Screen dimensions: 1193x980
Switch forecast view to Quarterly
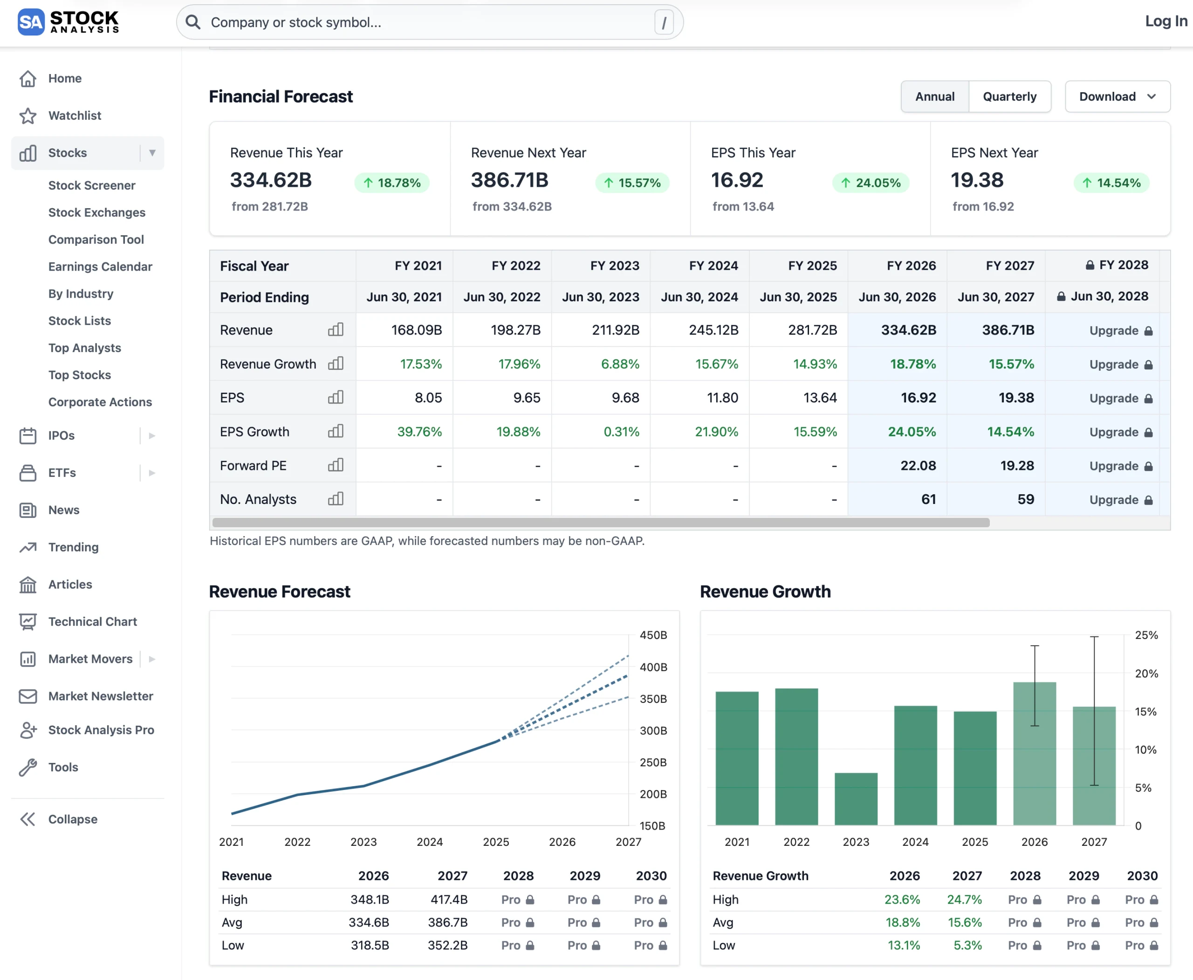(x=1009, y=96)
